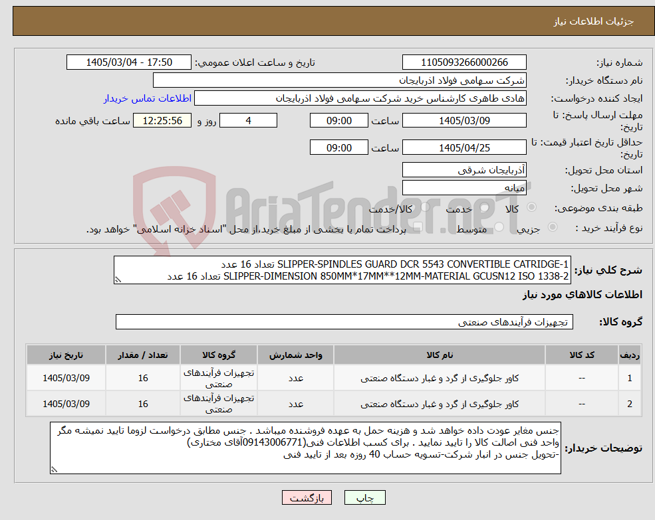The height and width of the screenshot is (520, 655).
Task: Click the buyer notes text area
Action: pos(305,448)
